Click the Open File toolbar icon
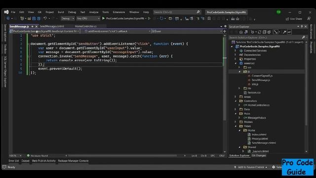This screenshot has width=316, height=178. [x=29, y=19]
